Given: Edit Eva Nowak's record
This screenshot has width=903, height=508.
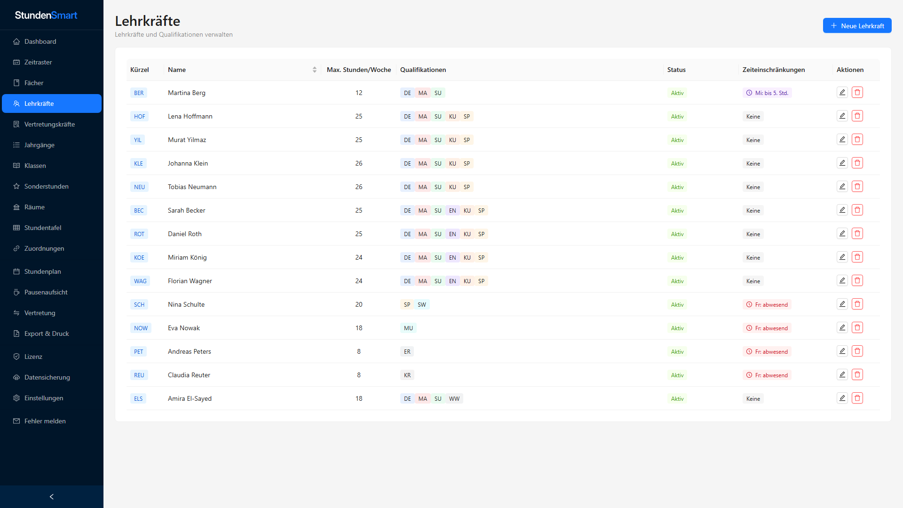Looking at the screenshot, I should pos(842,328).
